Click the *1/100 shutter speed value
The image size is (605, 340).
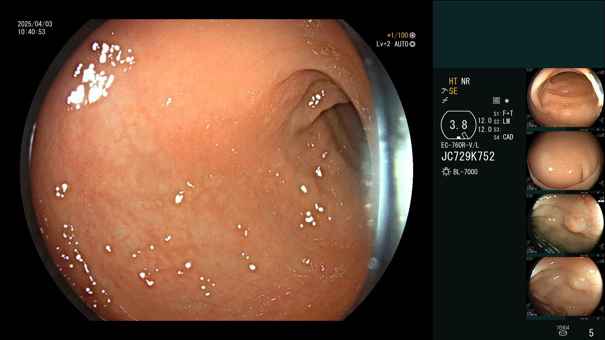point(397,35)
